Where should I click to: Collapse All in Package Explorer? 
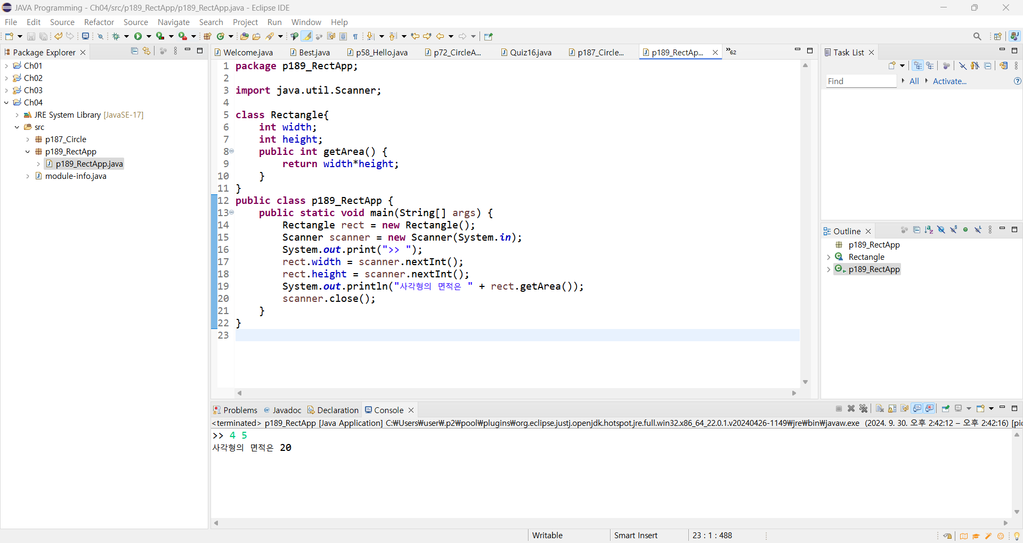click(134, 51)
